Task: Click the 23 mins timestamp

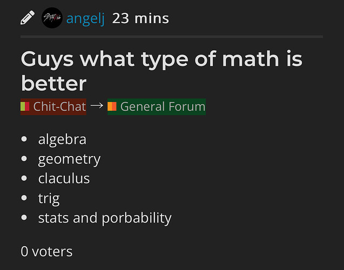Action: pyautogui.click(x=140, y=18)
